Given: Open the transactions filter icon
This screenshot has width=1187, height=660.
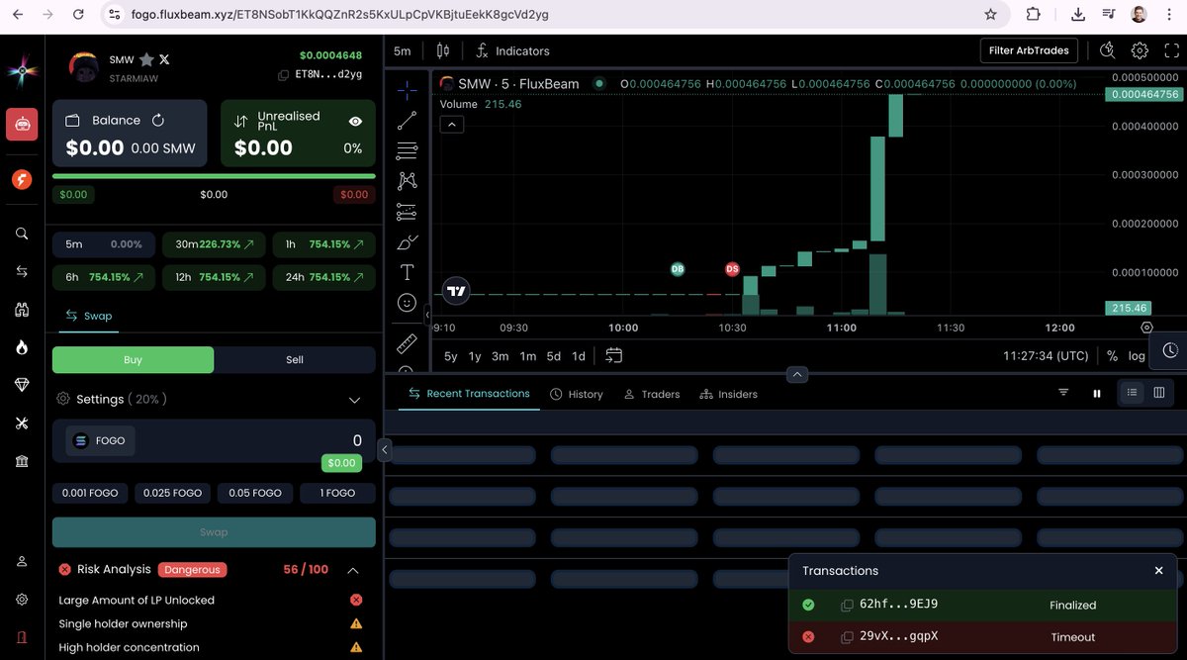Looking at the screenshot, I should (1063, 393).
